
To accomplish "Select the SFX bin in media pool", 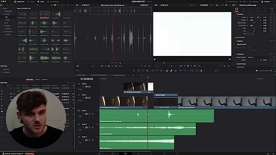I will pyautogui.click(x=6, y=17).
